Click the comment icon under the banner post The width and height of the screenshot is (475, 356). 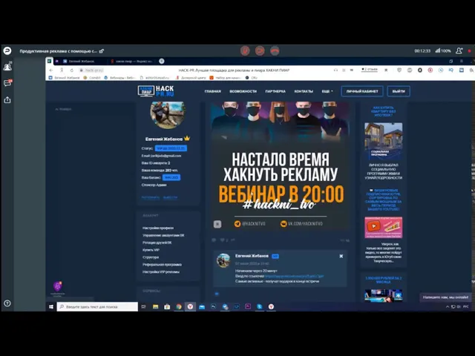coord(214,240)
